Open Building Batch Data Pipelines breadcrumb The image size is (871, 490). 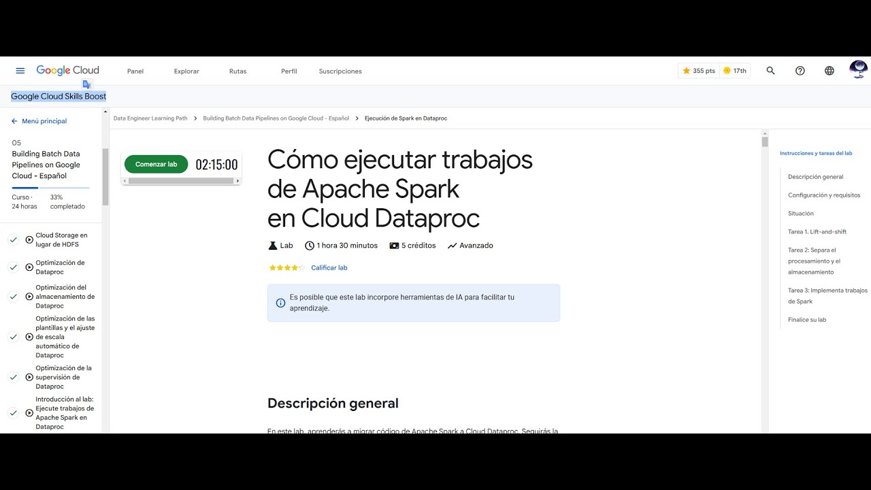pos(276,118)
